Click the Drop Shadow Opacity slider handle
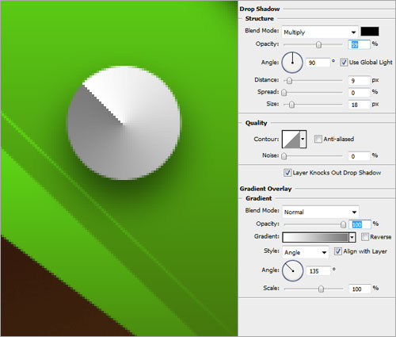 coord(318,44)
